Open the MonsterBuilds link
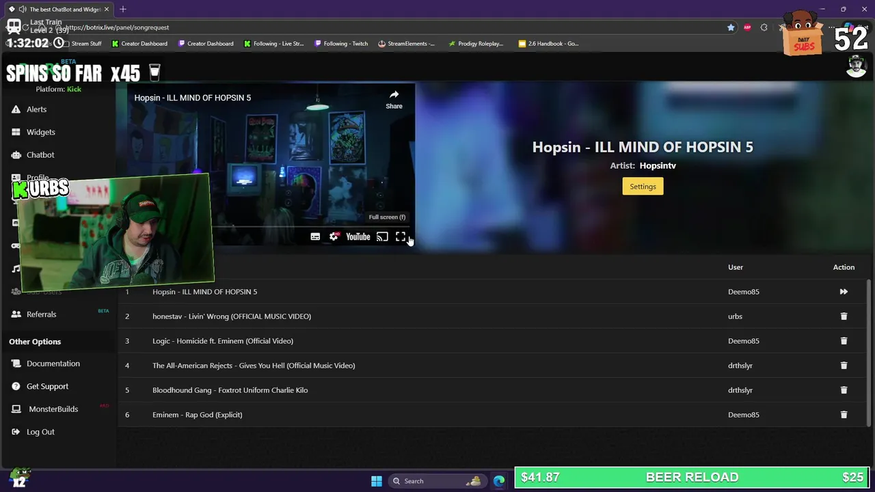Image resolution: width=875 pixels, height=492 pixels. pyautogui.click(x=53, y=409)
